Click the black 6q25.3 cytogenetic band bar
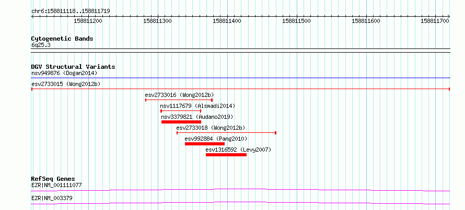This screenshot has height=210, width=465. (240, 50)
